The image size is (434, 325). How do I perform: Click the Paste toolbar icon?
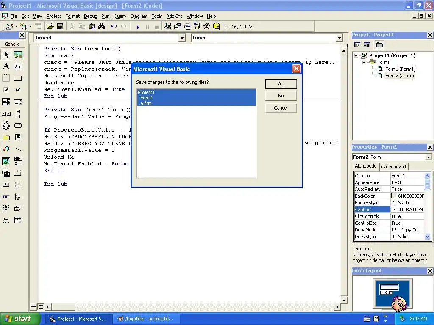(x=92, y=27)
